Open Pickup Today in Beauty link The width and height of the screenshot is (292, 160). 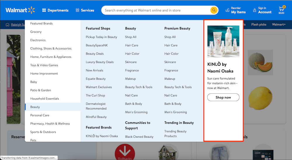101,37
